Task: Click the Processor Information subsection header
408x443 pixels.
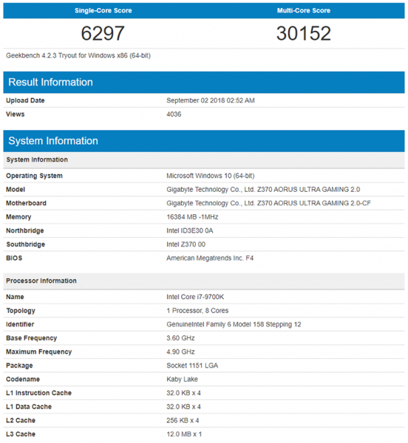Action: coord(41,281)
